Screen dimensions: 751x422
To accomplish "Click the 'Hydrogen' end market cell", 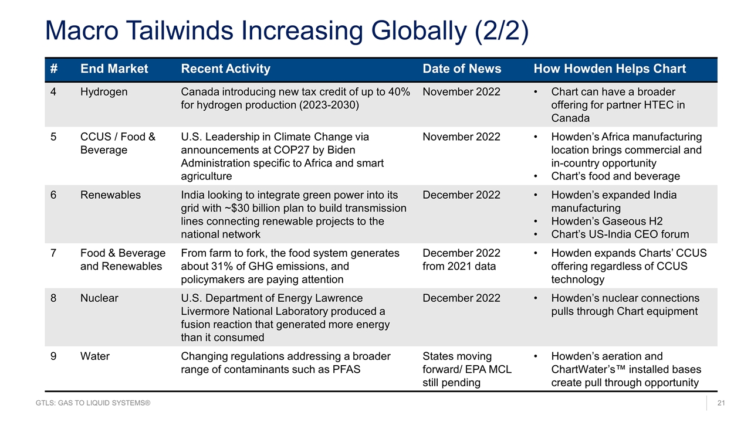I will (104, 92).
